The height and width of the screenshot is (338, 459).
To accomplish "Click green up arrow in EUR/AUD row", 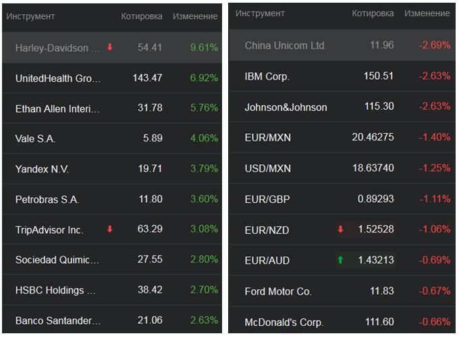I will pyautogui.click(x=340, y=260).
